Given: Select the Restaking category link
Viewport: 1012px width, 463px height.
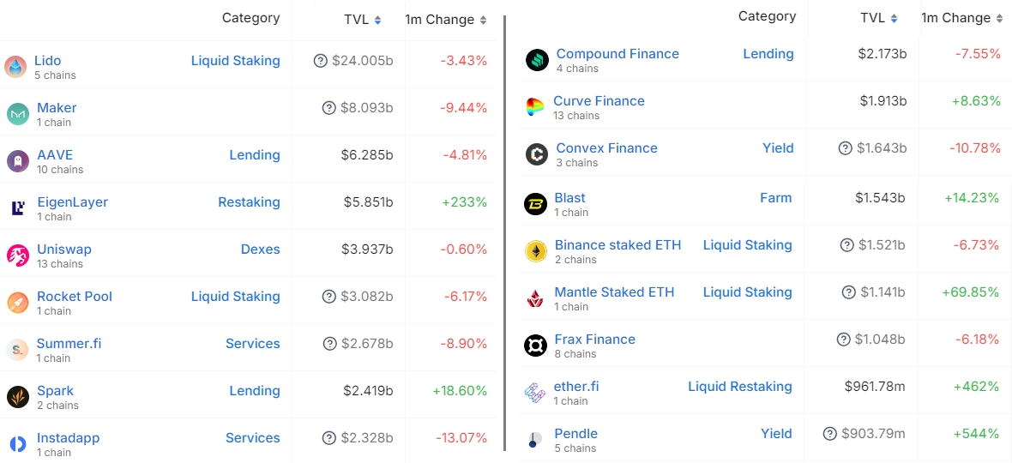Looking at the screenshot, I should (x=249, y=202).
